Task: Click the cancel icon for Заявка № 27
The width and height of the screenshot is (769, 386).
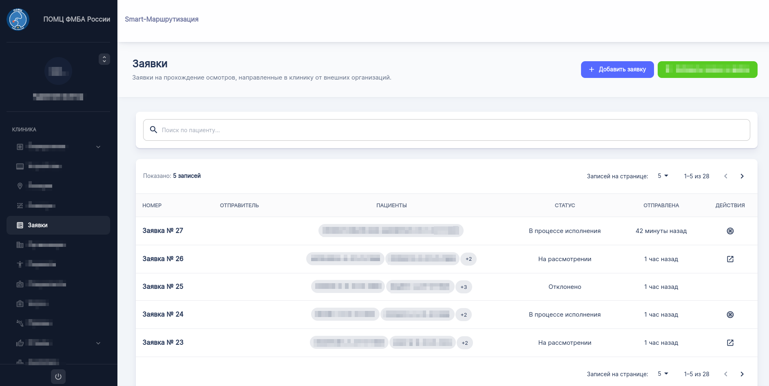Action: pos(730,231)
